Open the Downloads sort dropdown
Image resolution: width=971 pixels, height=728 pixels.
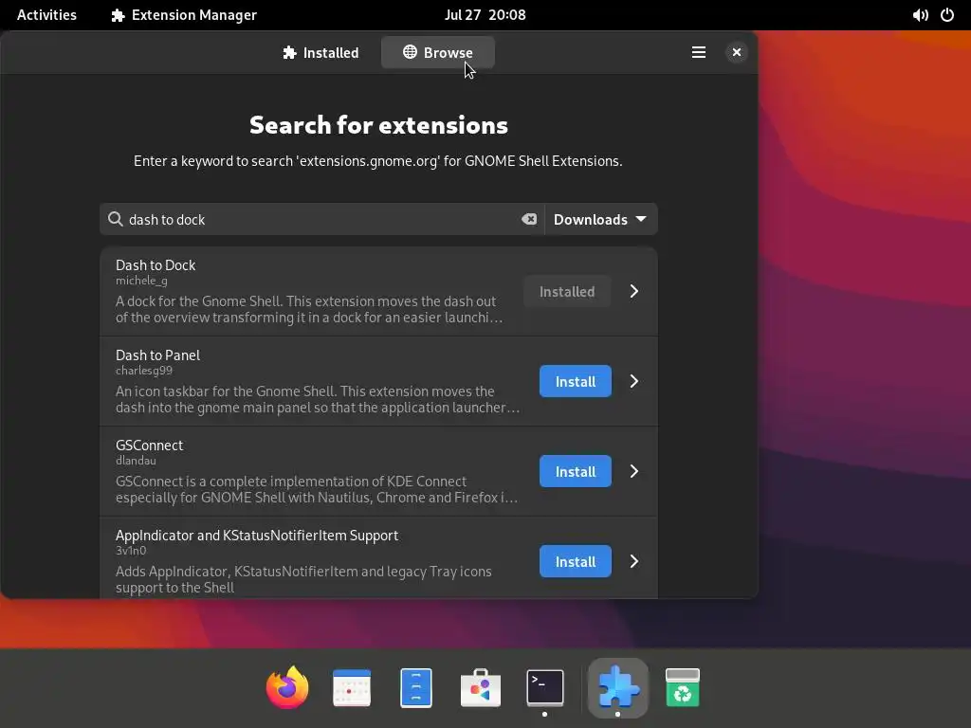600,219
